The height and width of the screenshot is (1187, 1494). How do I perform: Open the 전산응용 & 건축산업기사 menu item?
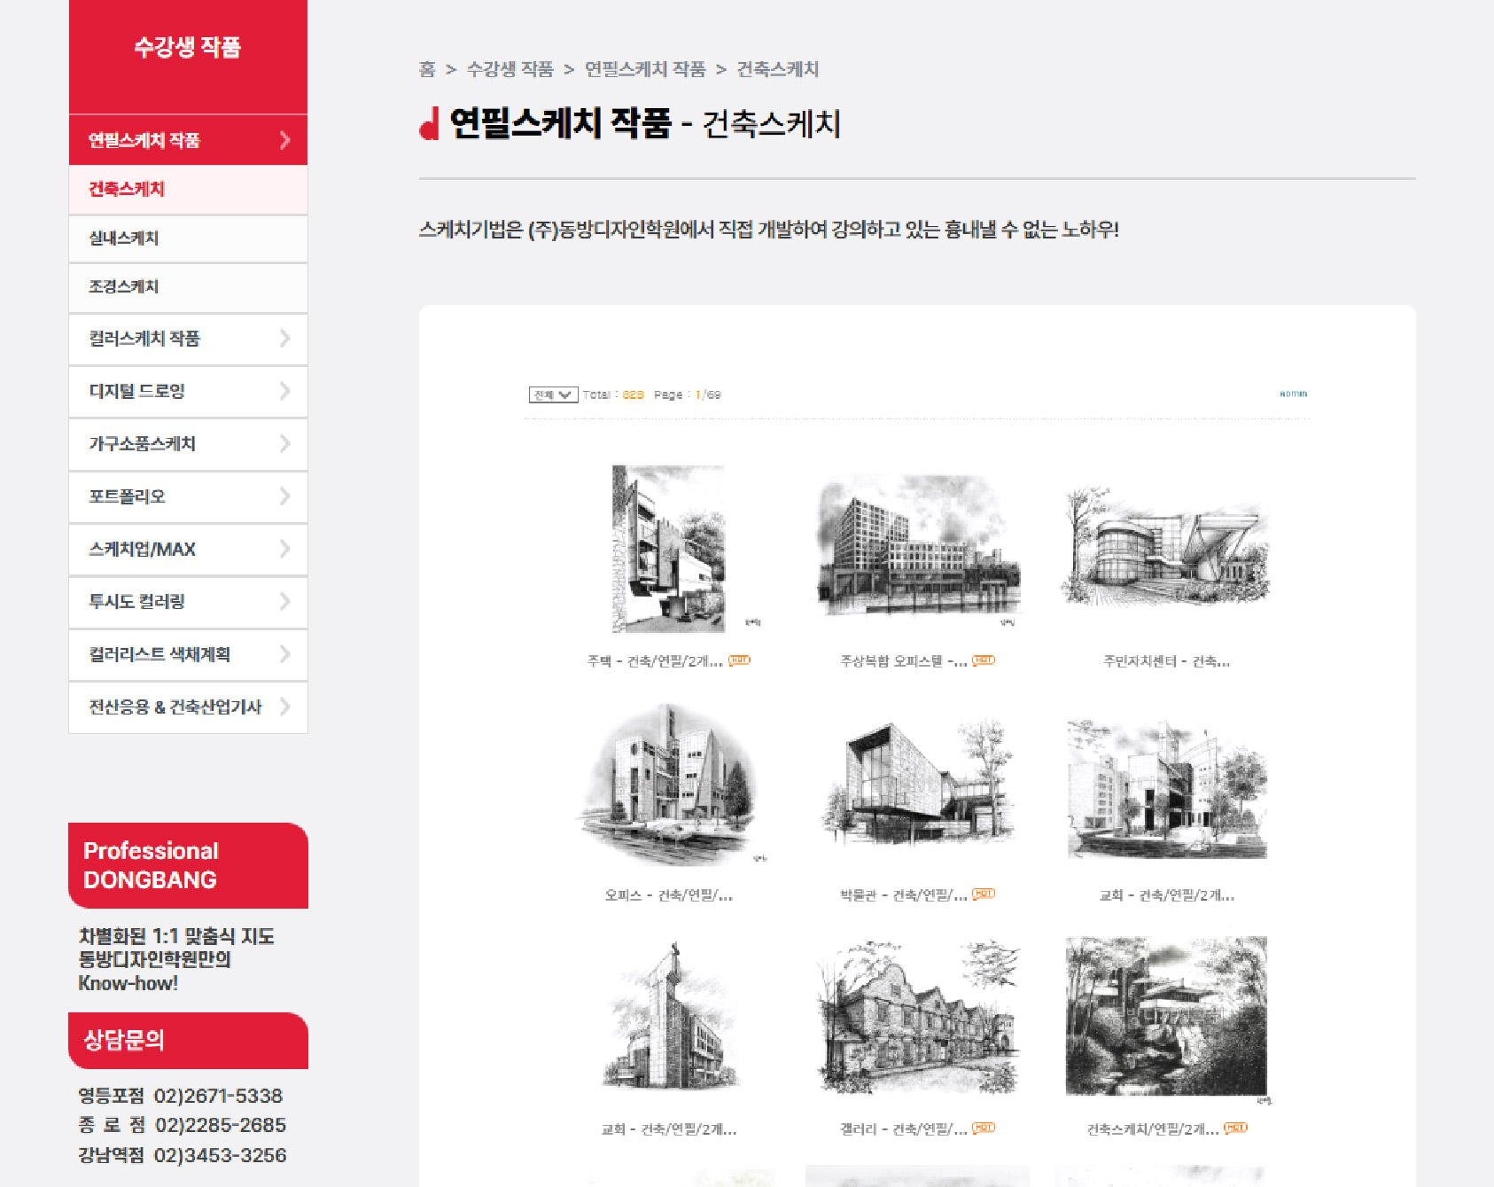pos(188,707)
